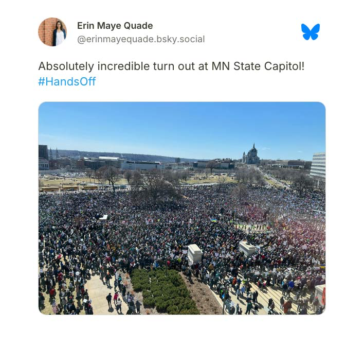
Task: Select the right white stone pillar block
Action: click(247, 248)
